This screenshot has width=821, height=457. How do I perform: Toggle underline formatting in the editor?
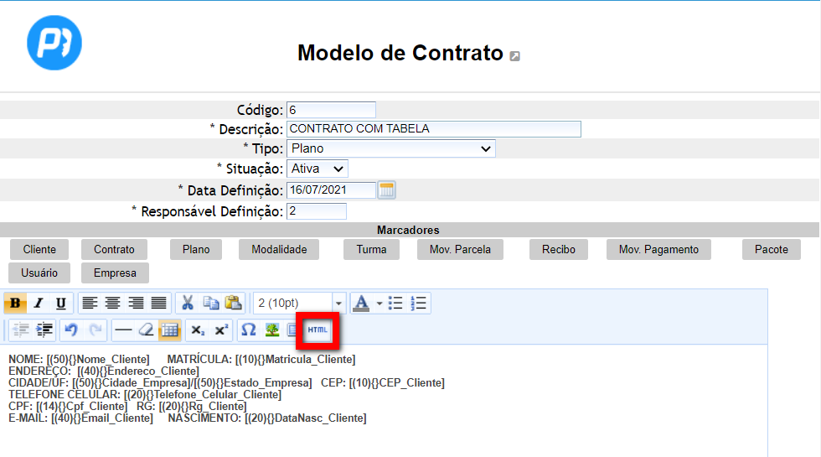(x=61, y=304)
